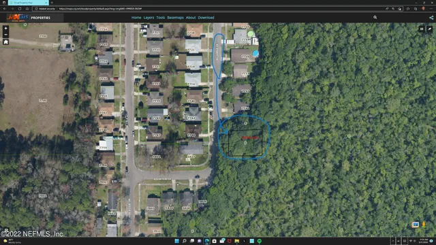Viewport: 436px width, 245px height.
Task: Open the About menu item
Action: tap(191, 18)
